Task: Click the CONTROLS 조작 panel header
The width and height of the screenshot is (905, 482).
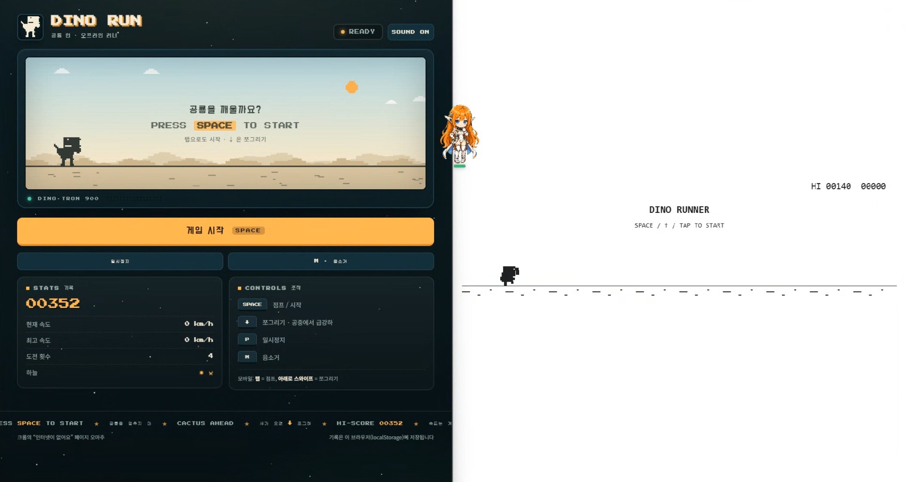Action: pos(269,288)
